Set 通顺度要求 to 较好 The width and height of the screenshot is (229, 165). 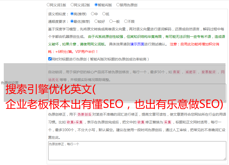tap(96, 21)
